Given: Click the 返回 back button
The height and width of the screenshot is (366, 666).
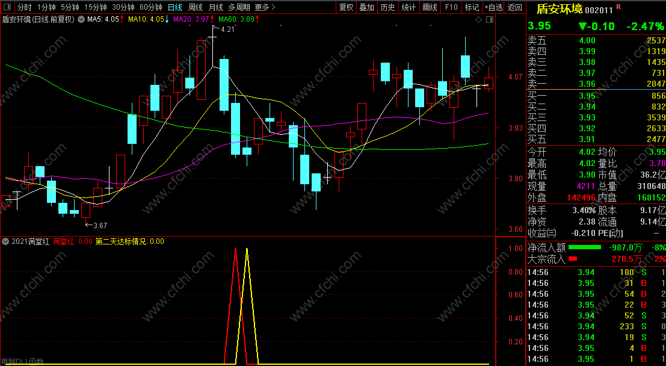Looking at the screenshot, I should pos(515,7).
